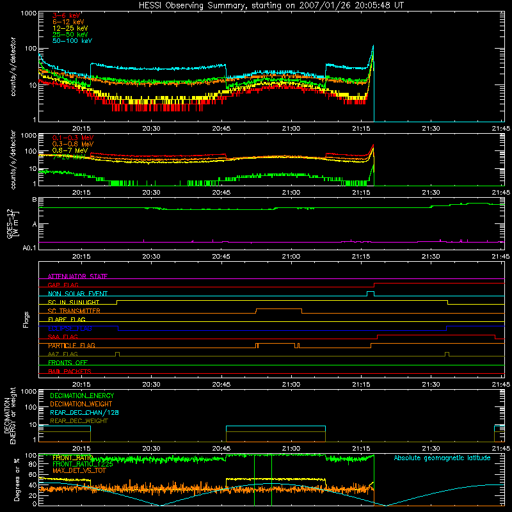Select the orange "6-12 keV" legend label
512x512 pixels.
tap(68, 22)
